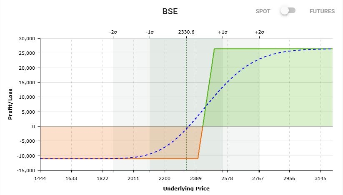
Task: Click the Profit/Loss axis title
Action: tap(10, 104)
